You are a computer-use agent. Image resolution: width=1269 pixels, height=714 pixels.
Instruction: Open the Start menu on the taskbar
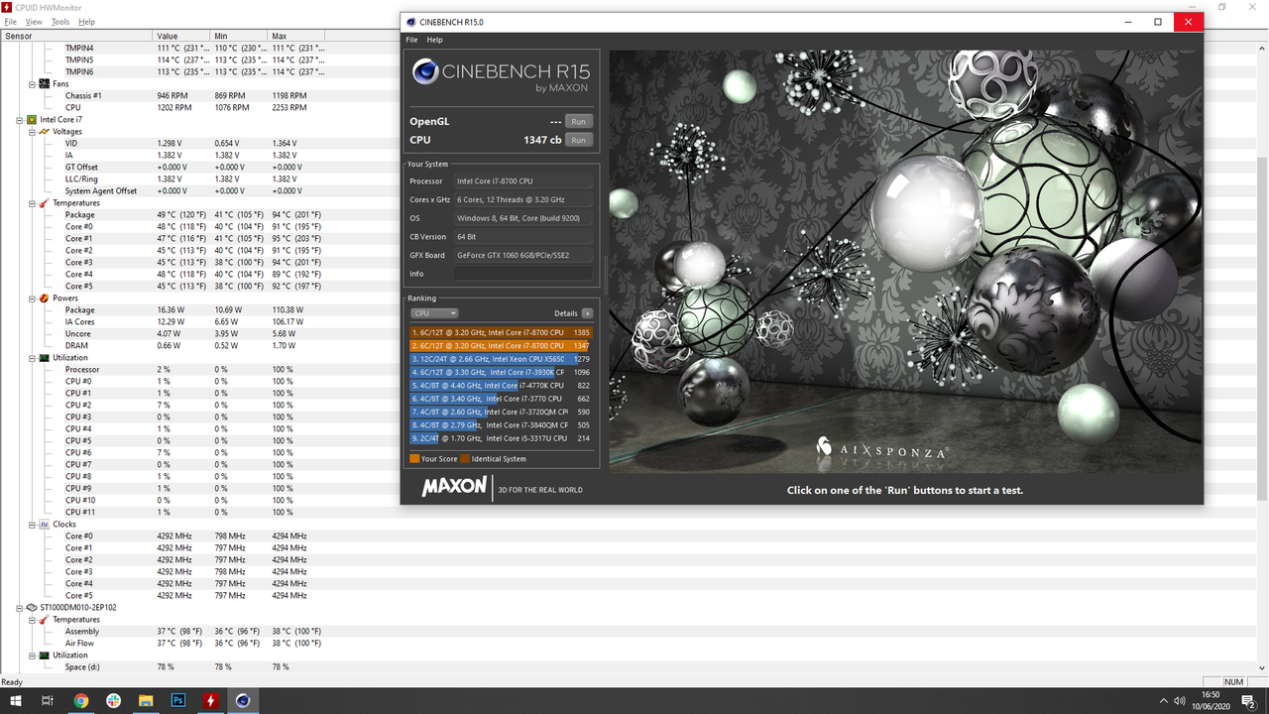15,700
